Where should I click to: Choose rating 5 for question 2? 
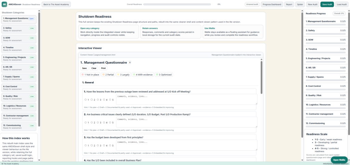coord(110,122)
